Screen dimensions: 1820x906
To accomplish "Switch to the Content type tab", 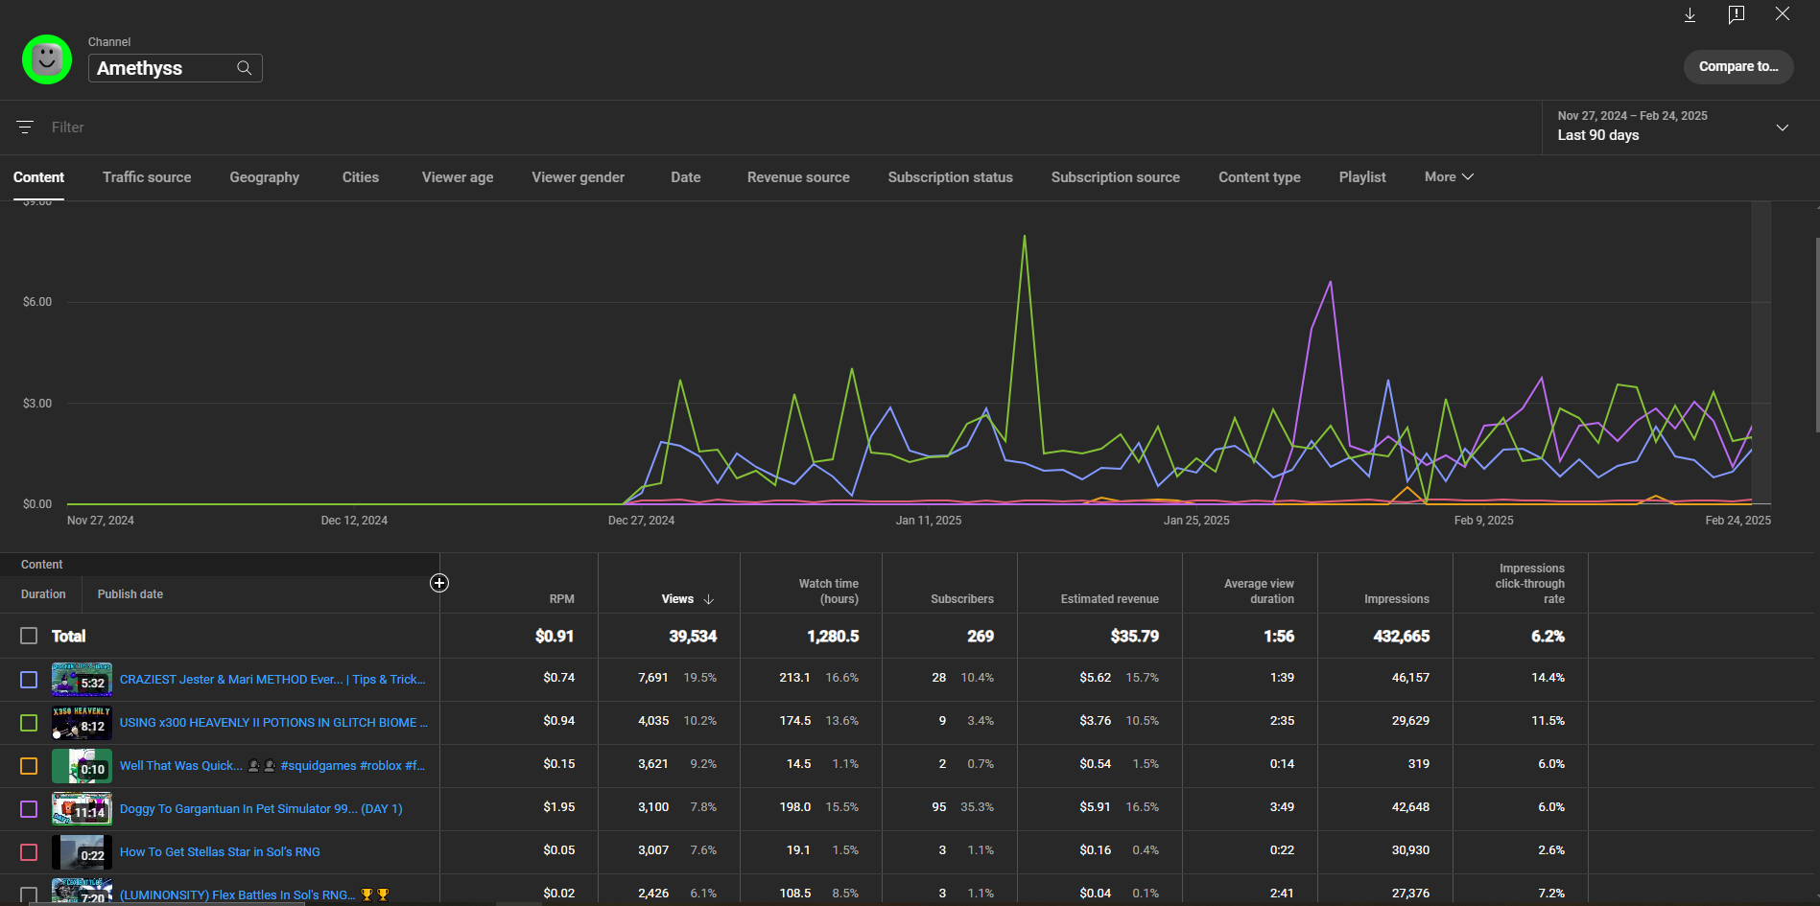I will pos(1260,177).
